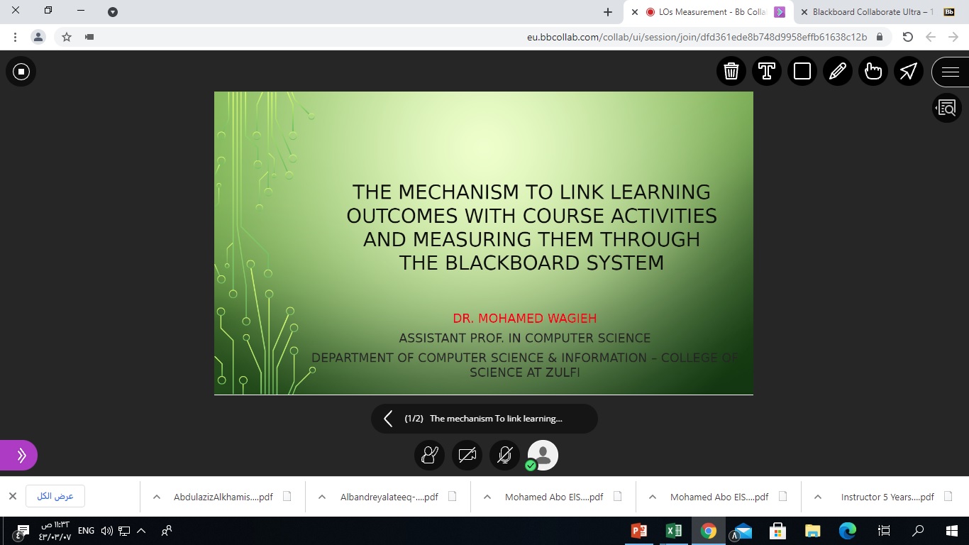The height and width of the screenshot is (545, 969).
Task: Open Windows Search on taskbar
Action: click(918, 531)
